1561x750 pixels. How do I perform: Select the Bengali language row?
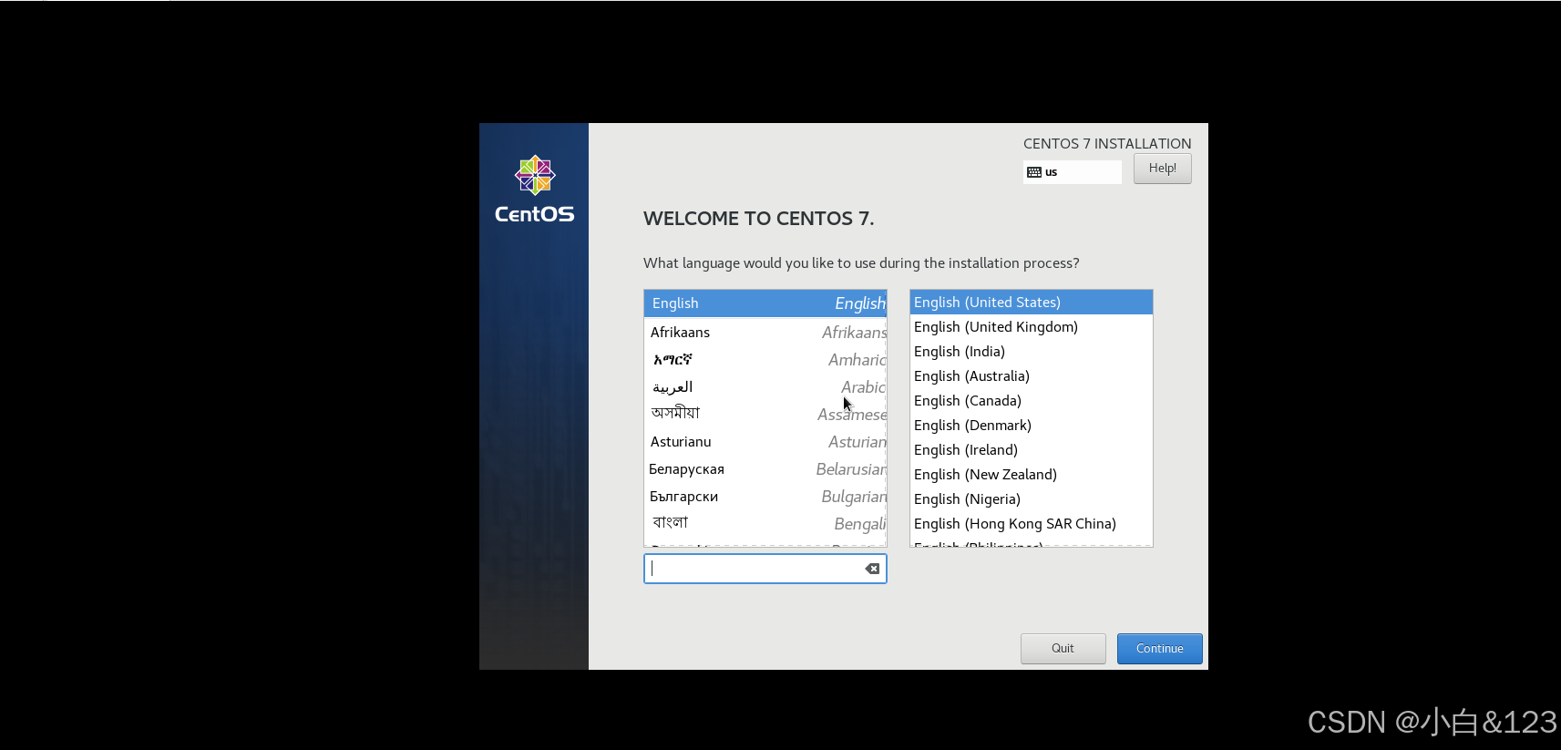pyautogui.click(x=765, y=524)
